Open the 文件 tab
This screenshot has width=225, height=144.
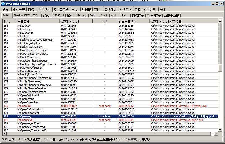[97, 9]
